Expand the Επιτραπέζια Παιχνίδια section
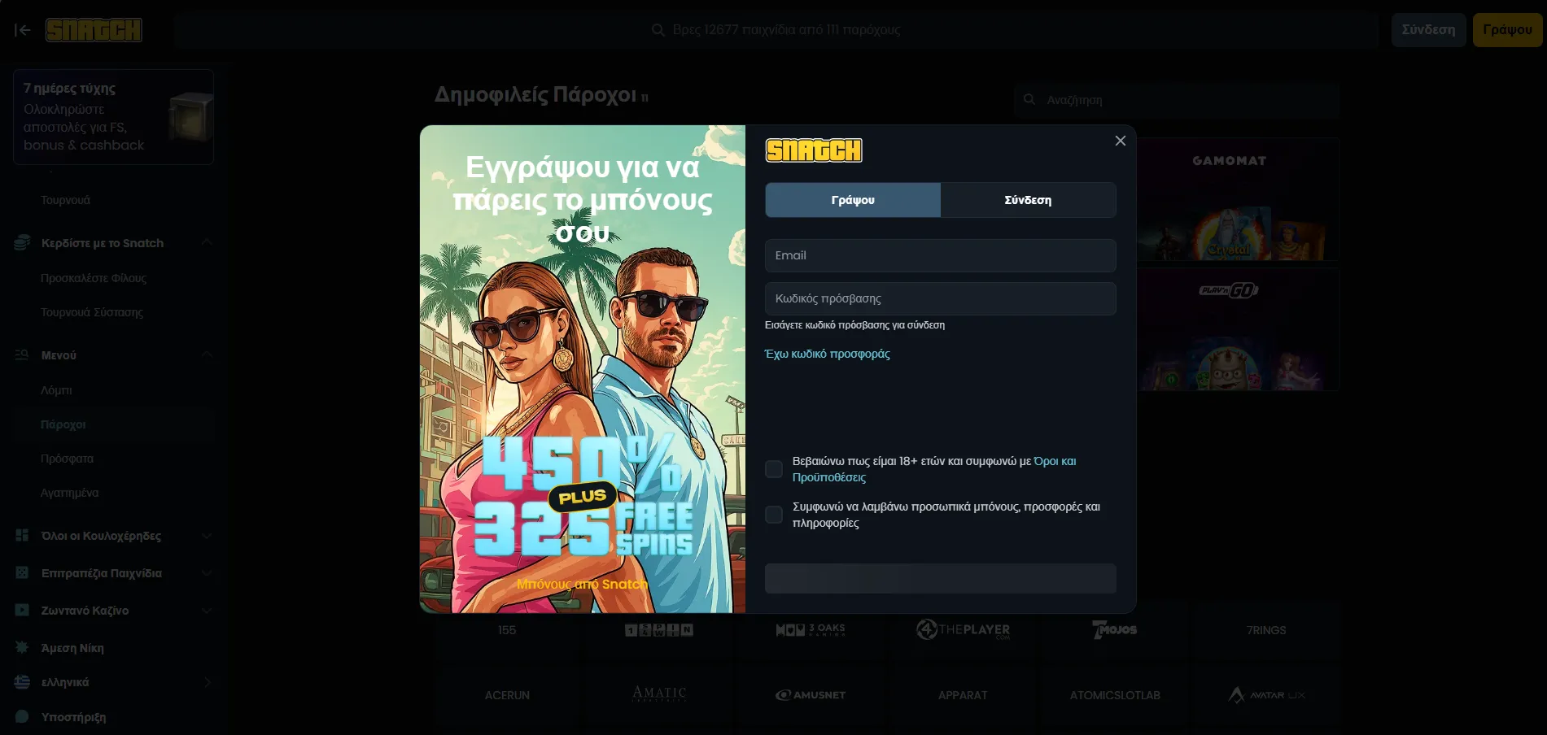 (x=207, y=573)
